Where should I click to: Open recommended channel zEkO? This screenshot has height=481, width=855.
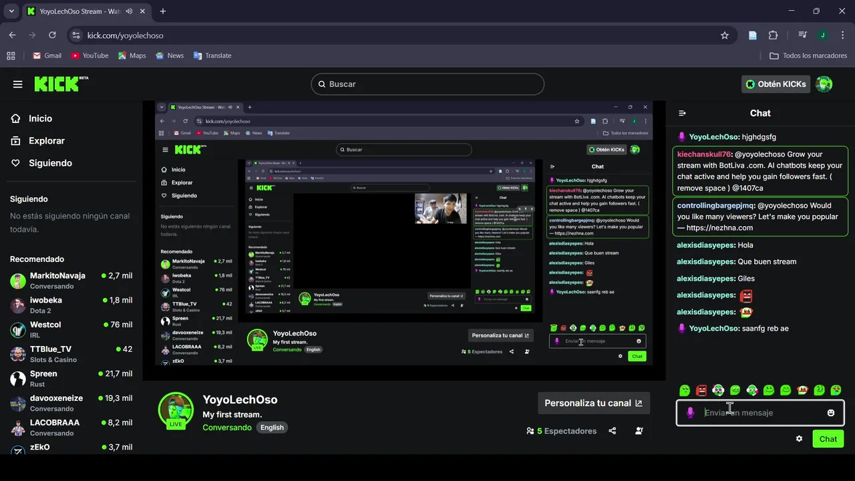click(x=71, y=448)
